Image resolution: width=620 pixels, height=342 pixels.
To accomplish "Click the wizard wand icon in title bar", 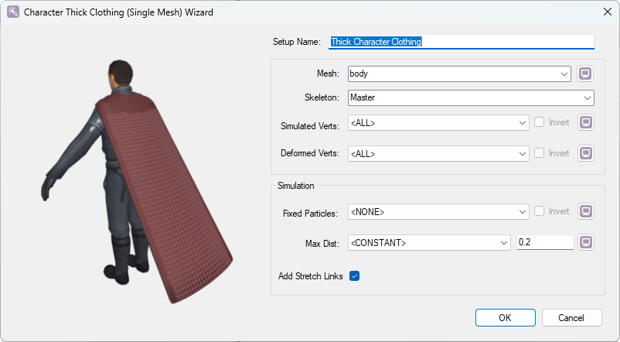I will click(12, 12).
